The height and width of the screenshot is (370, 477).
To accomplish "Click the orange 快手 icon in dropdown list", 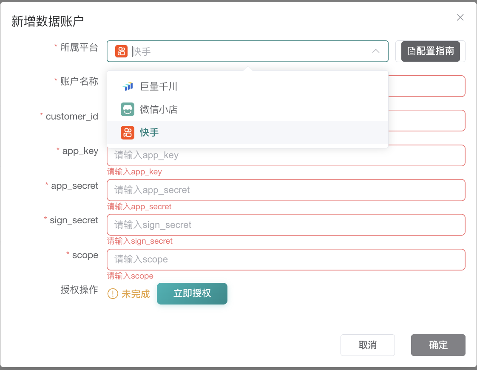I will 128,133.
